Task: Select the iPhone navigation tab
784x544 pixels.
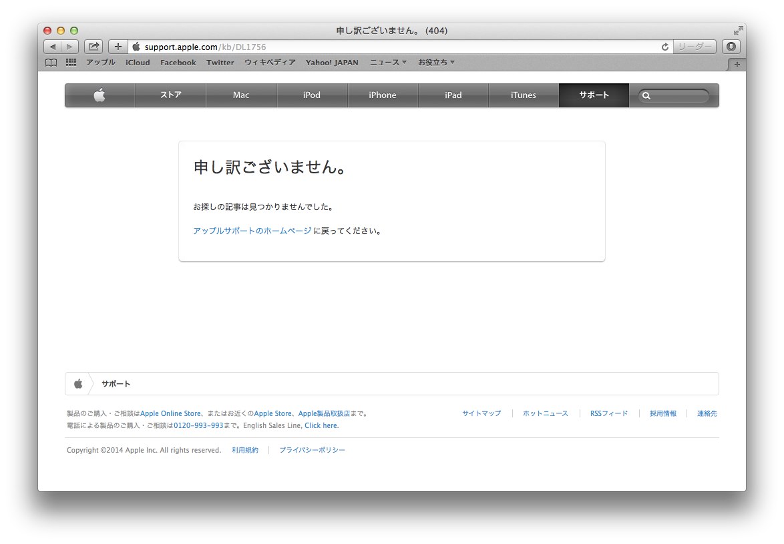Action: pyautogui.click(x=383, y=95)
